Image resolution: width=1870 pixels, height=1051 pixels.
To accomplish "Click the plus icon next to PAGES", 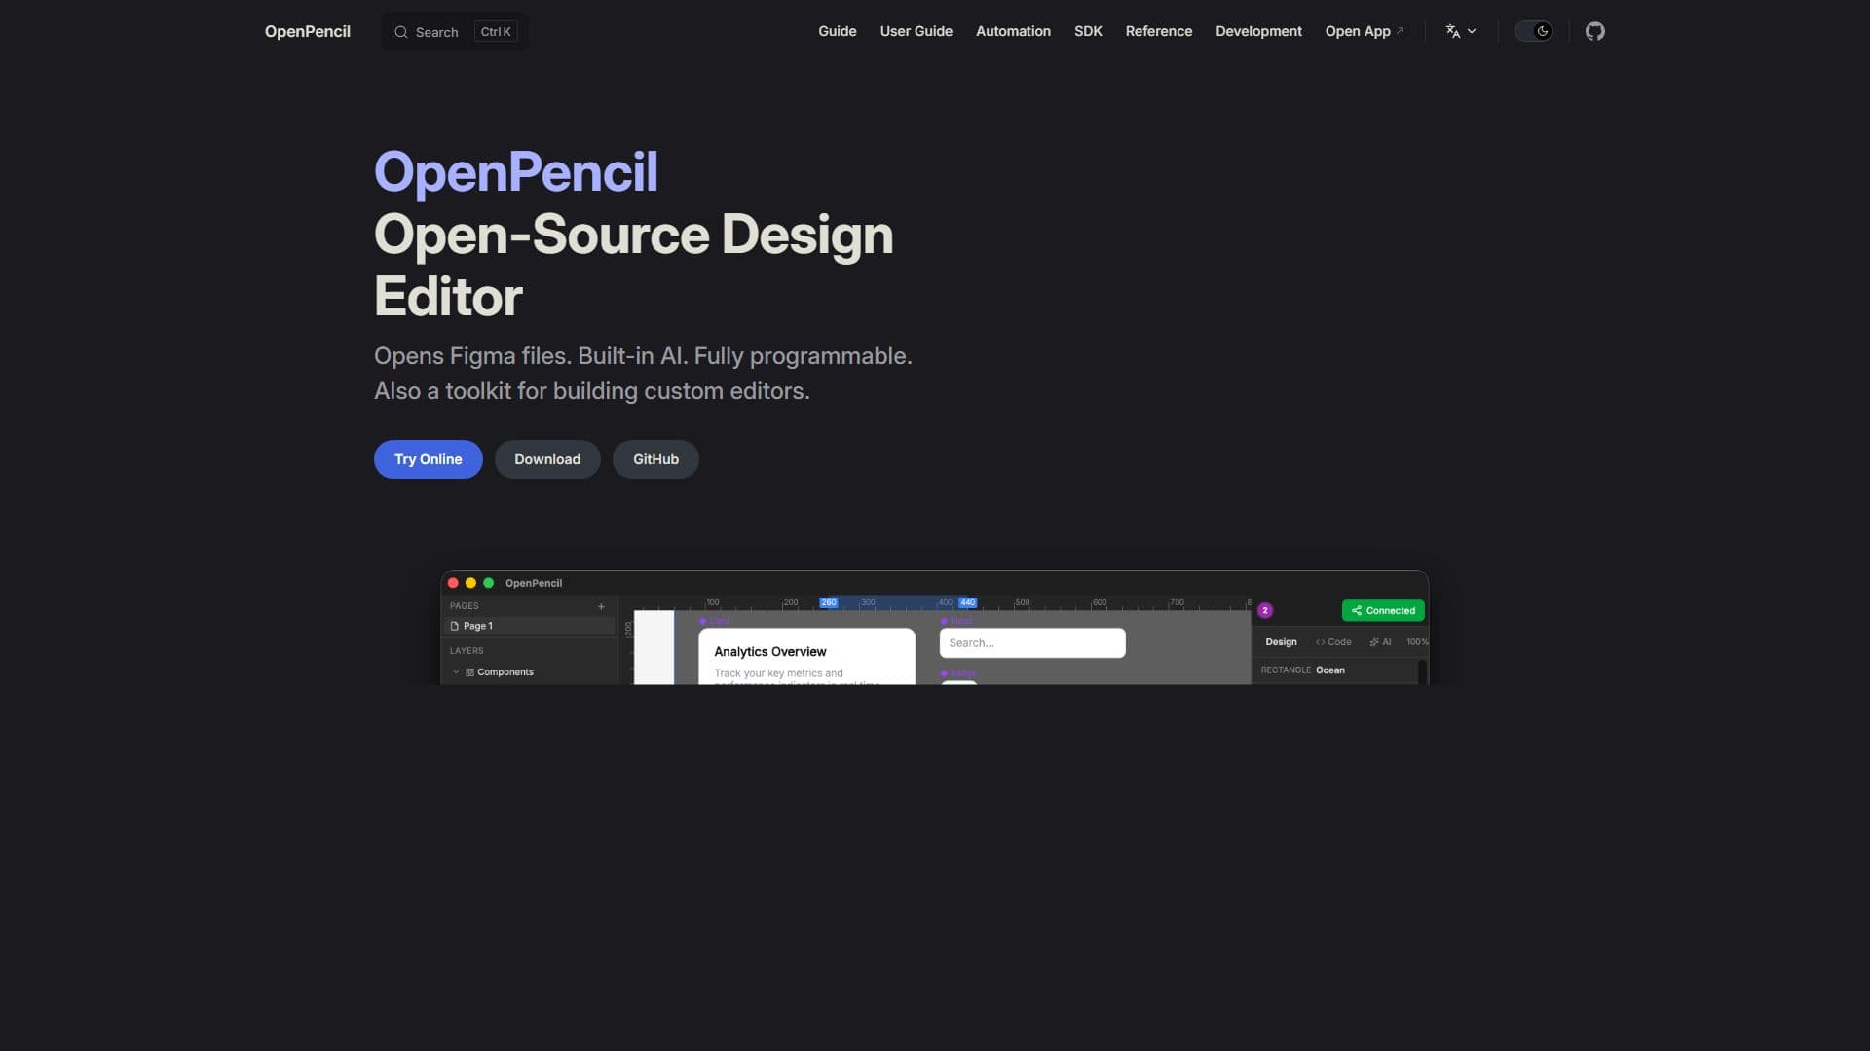I will [601, 606].
